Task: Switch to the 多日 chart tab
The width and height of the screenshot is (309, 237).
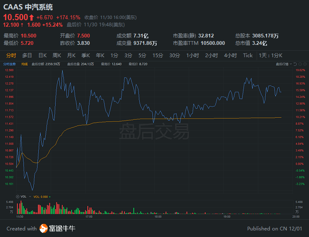Action: pyautogui.click(x=27, y=56)
